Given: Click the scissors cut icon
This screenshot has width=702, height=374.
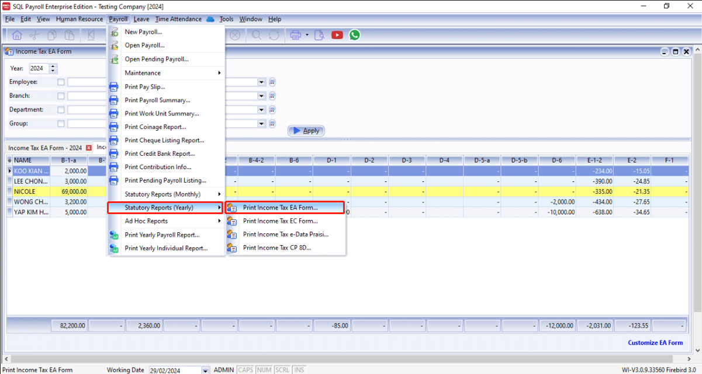Looking at the screenshot, I should (x=34, y=35).
